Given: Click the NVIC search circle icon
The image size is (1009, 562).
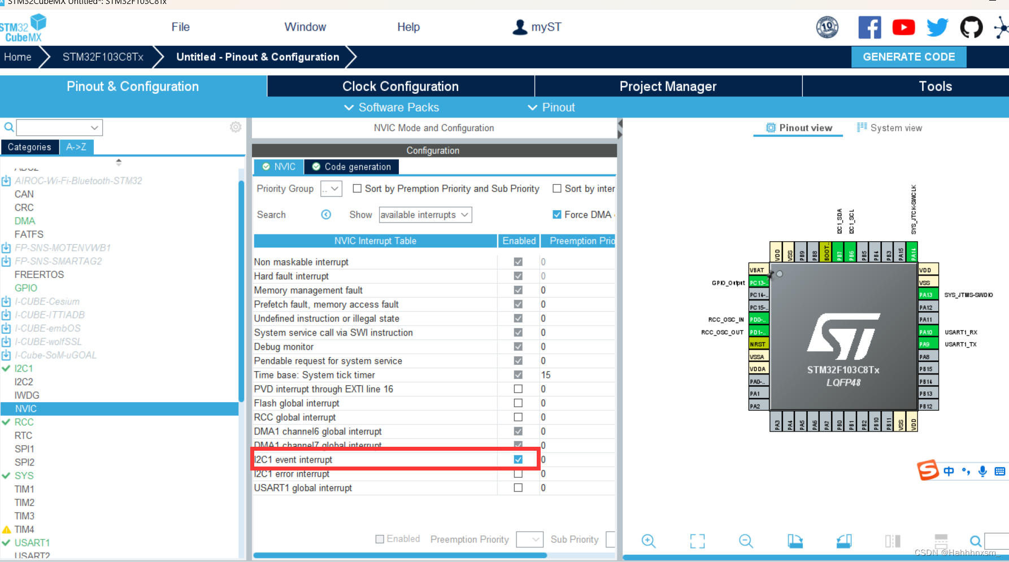Looking at the screenshot, I should (326, 215).
